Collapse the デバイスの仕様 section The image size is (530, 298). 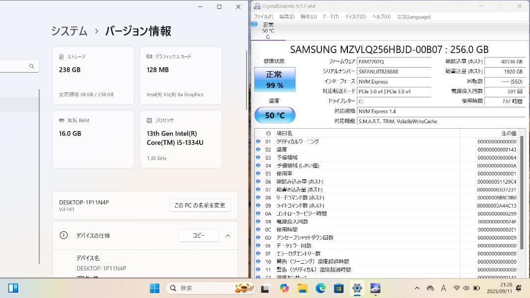227,235
